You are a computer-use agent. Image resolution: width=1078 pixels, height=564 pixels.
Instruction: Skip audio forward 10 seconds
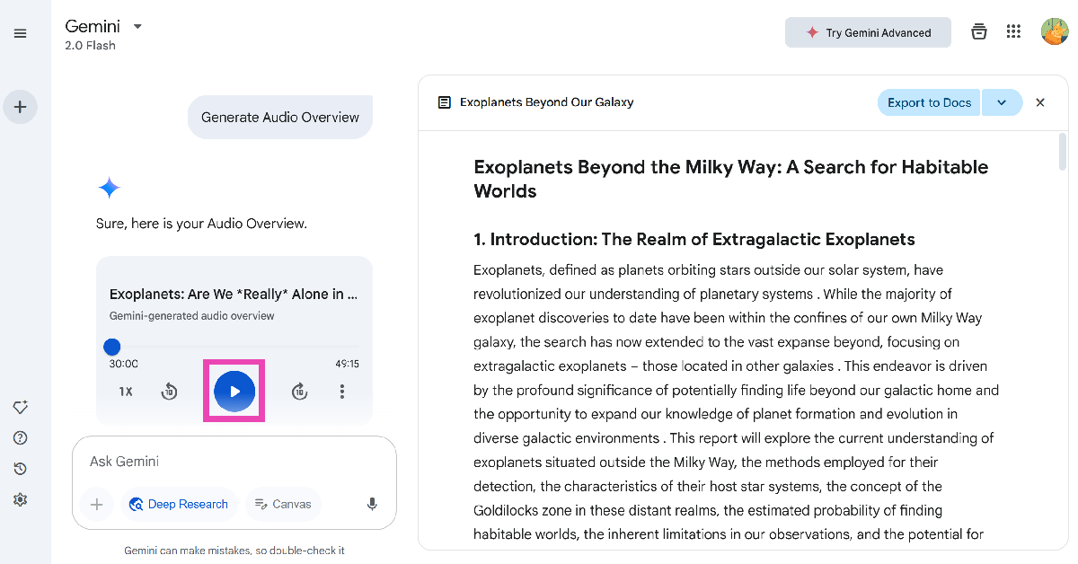300,392
